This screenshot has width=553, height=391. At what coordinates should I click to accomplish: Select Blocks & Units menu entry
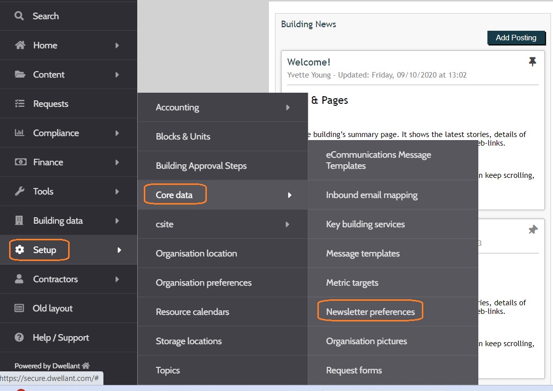183,137
